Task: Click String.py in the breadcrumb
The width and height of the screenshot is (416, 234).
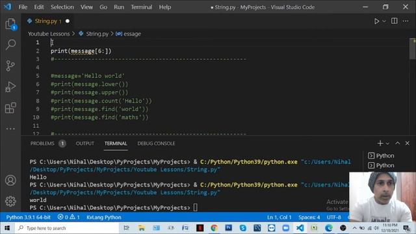Action: point(97,34)
